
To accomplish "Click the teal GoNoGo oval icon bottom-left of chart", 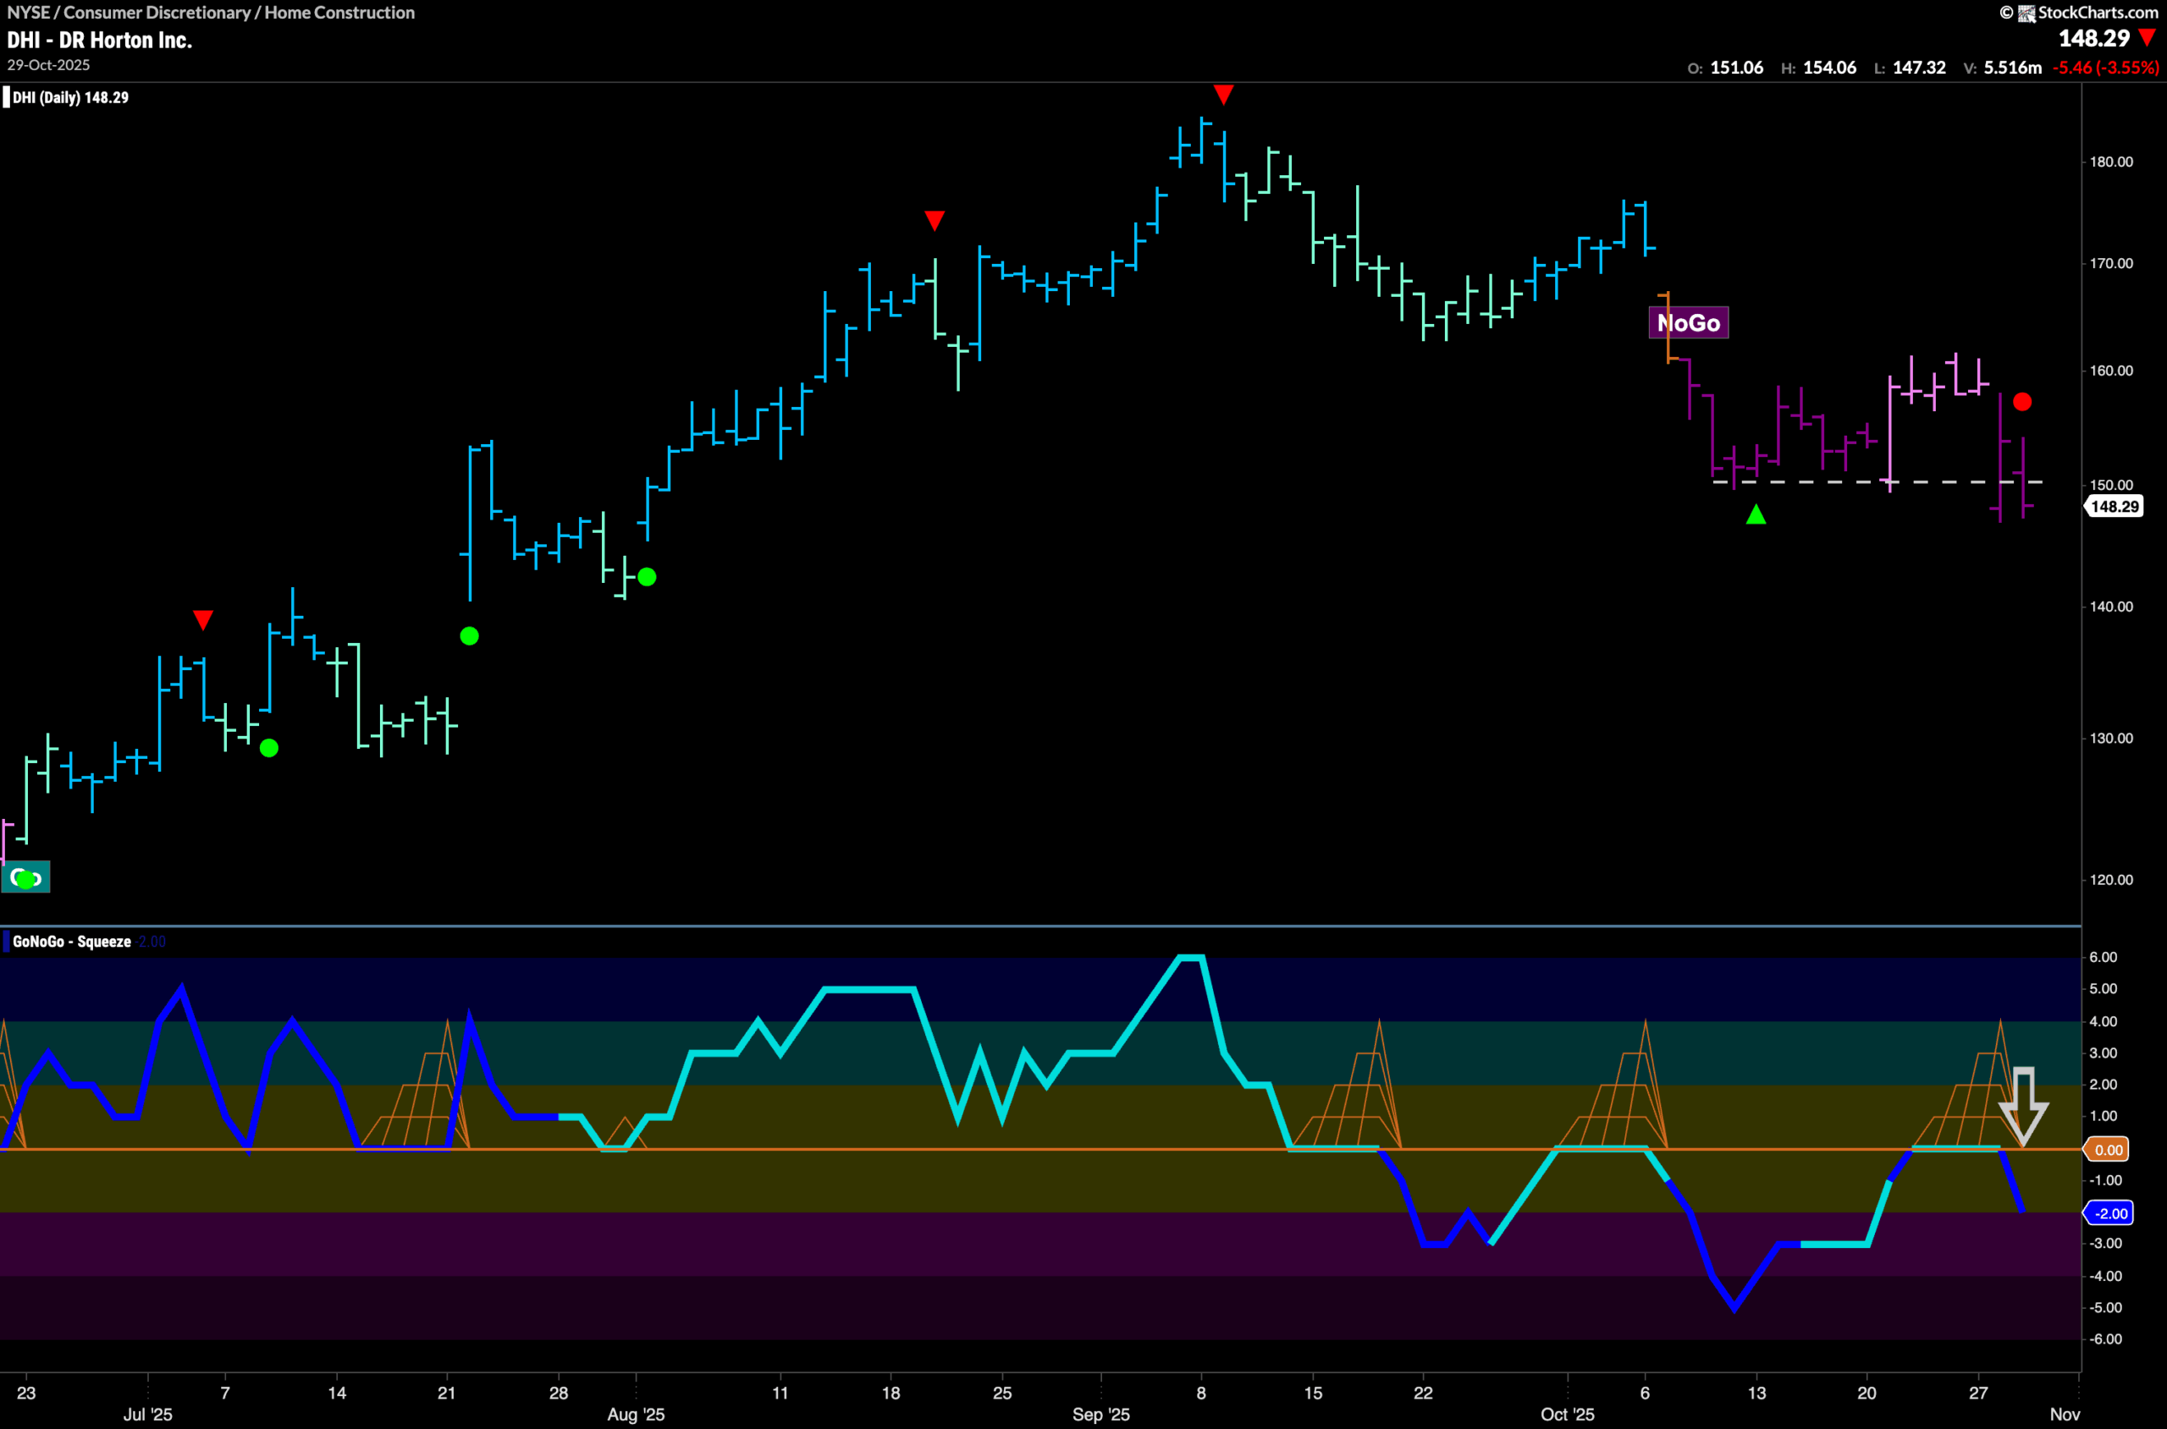I will 25,877.
